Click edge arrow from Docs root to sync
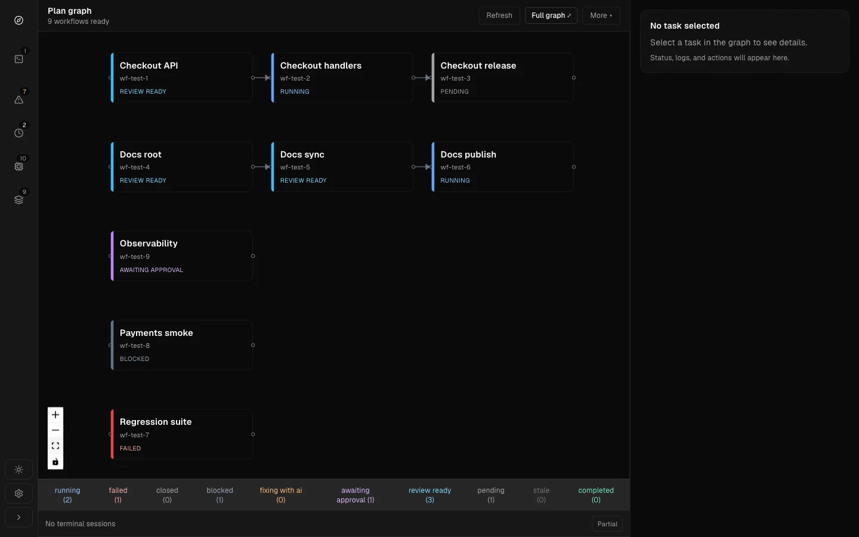The width and height of the screenshot is (859, 537). point(262,167)
